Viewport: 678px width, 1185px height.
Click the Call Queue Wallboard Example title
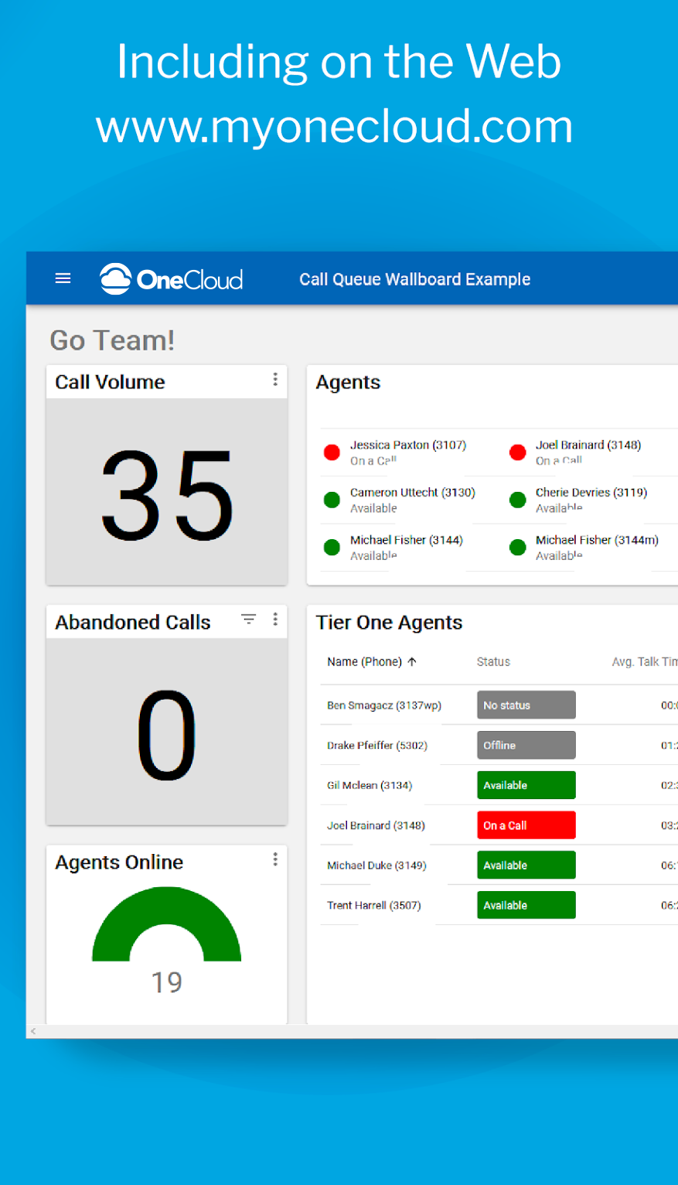pos(415,279)
